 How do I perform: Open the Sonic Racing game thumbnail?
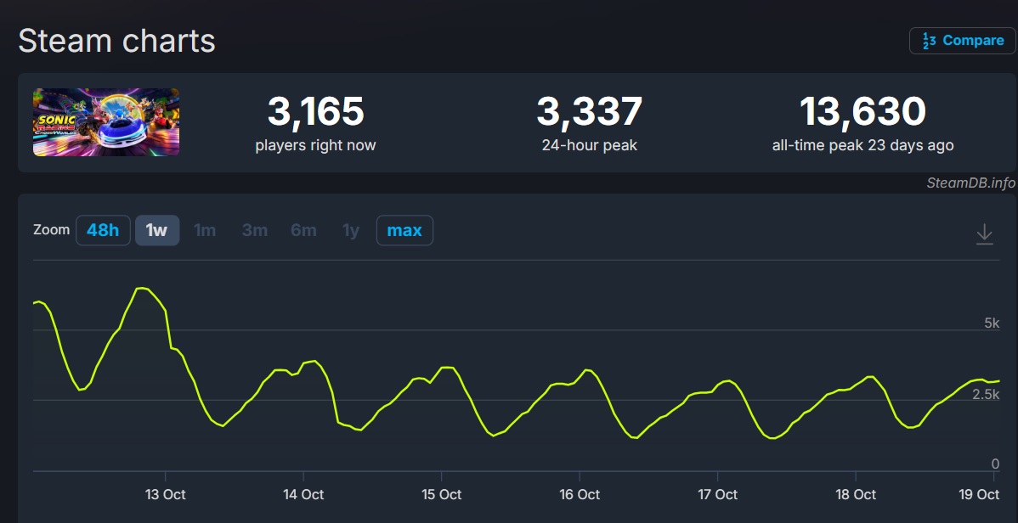106,122
